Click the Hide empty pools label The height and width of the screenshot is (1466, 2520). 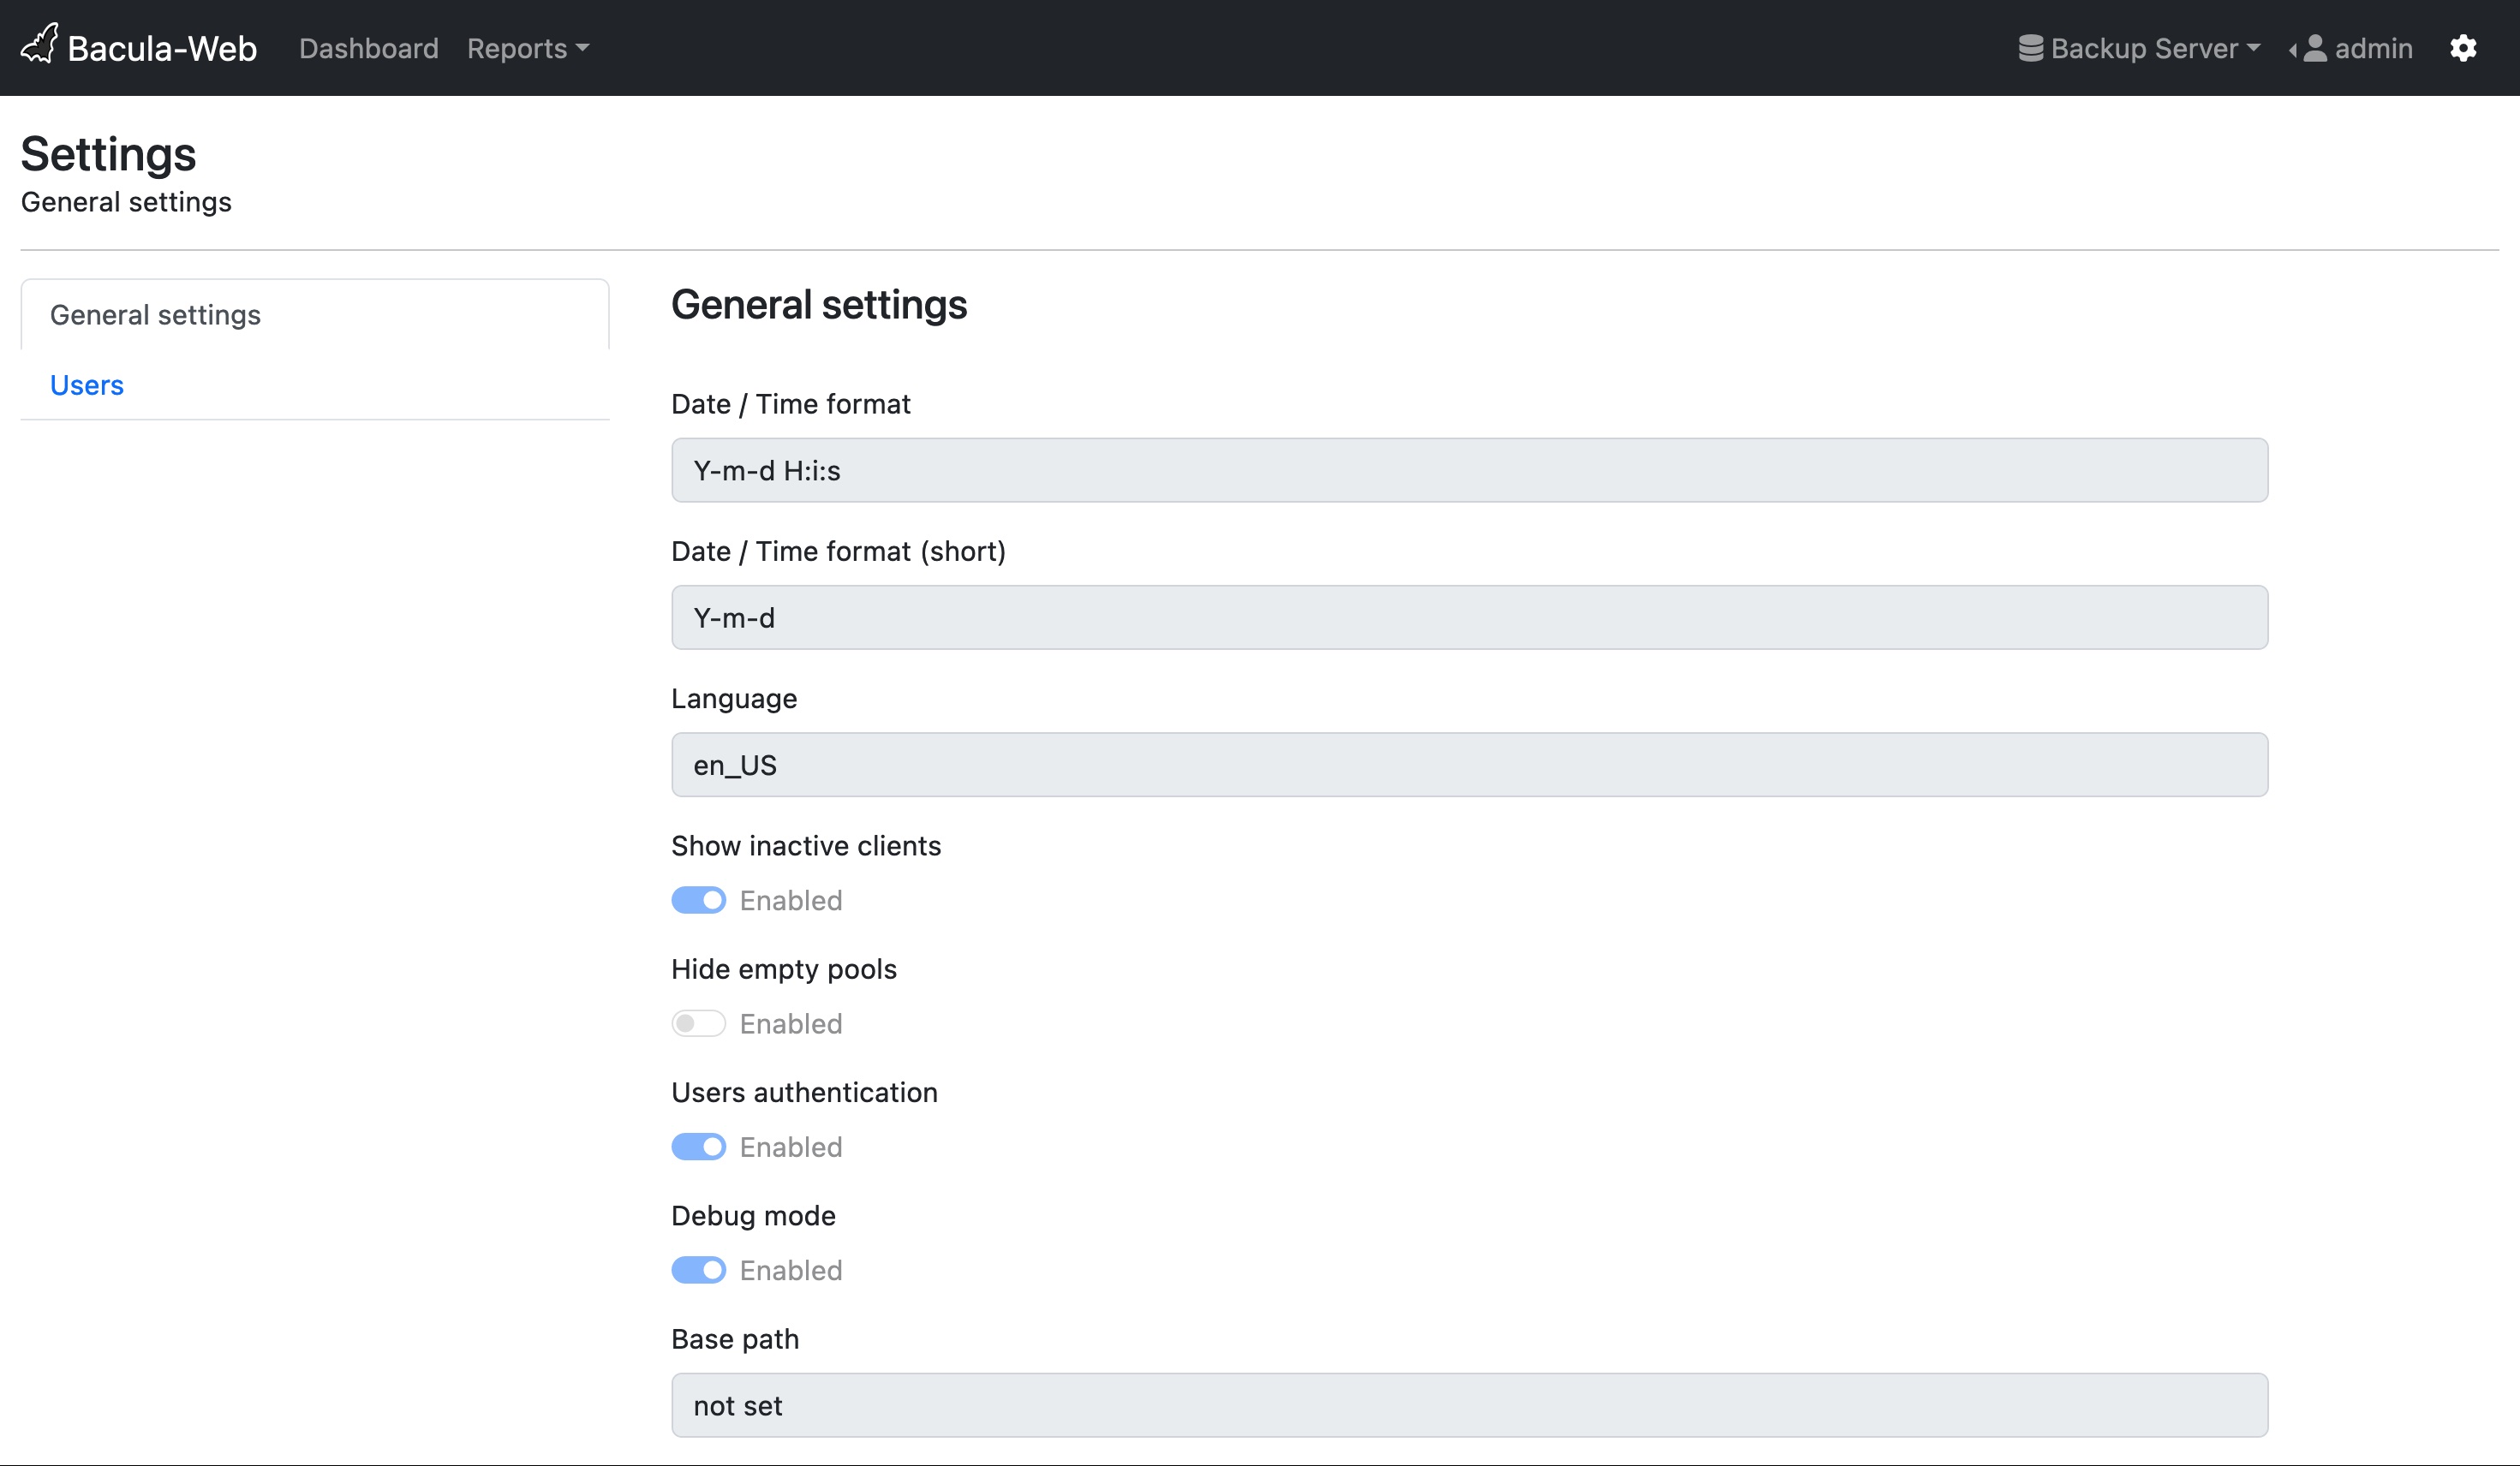pyautogui.click(x=784, y=969)
